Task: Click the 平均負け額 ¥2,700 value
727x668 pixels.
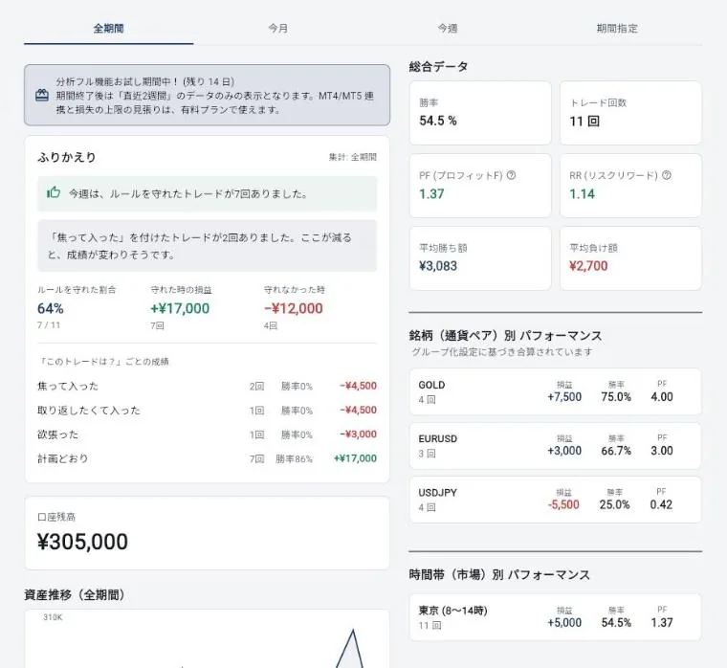Action: (x=588, y=266)
